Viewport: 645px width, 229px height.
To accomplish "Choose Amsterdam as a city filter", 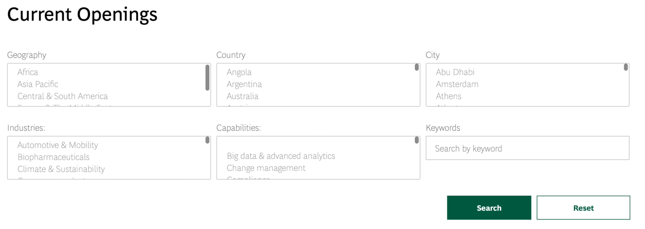I will 457,84.
